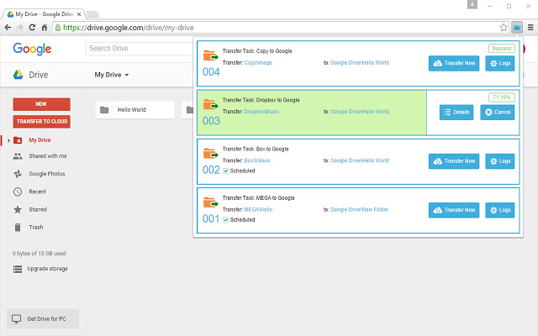538x336 pixels.
Task: Click Transfer Now for MEGA task 001
Action: (454, 209)
